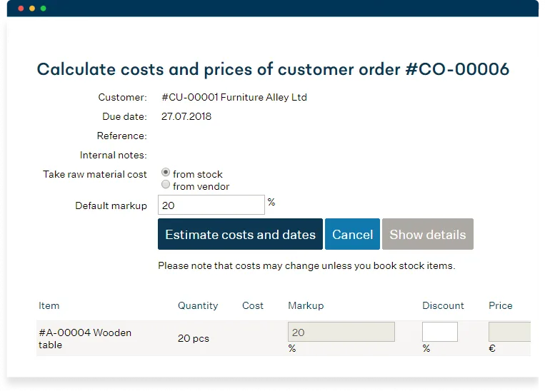Click the 'Default markup' label
Image resolution: width=545 pixels, height=391 pixels.
click(111, 205)
